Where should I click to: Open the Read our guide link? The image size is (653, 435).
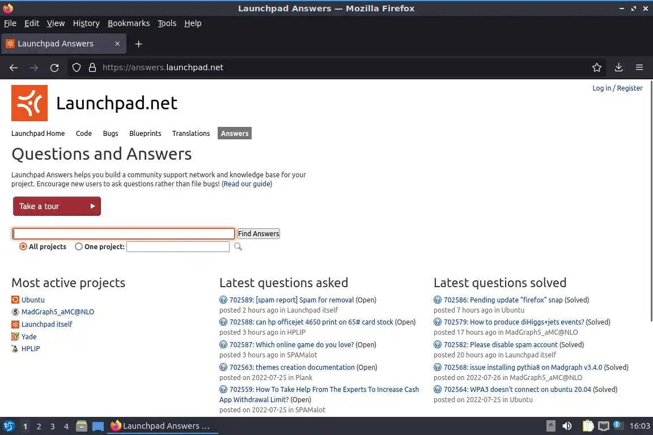pos(247,184)
